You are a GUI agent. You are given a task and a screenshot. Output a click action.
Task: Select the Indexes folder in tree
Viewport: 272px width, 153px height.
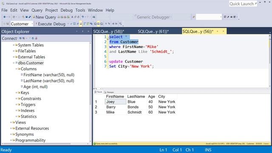click(27, 110)
